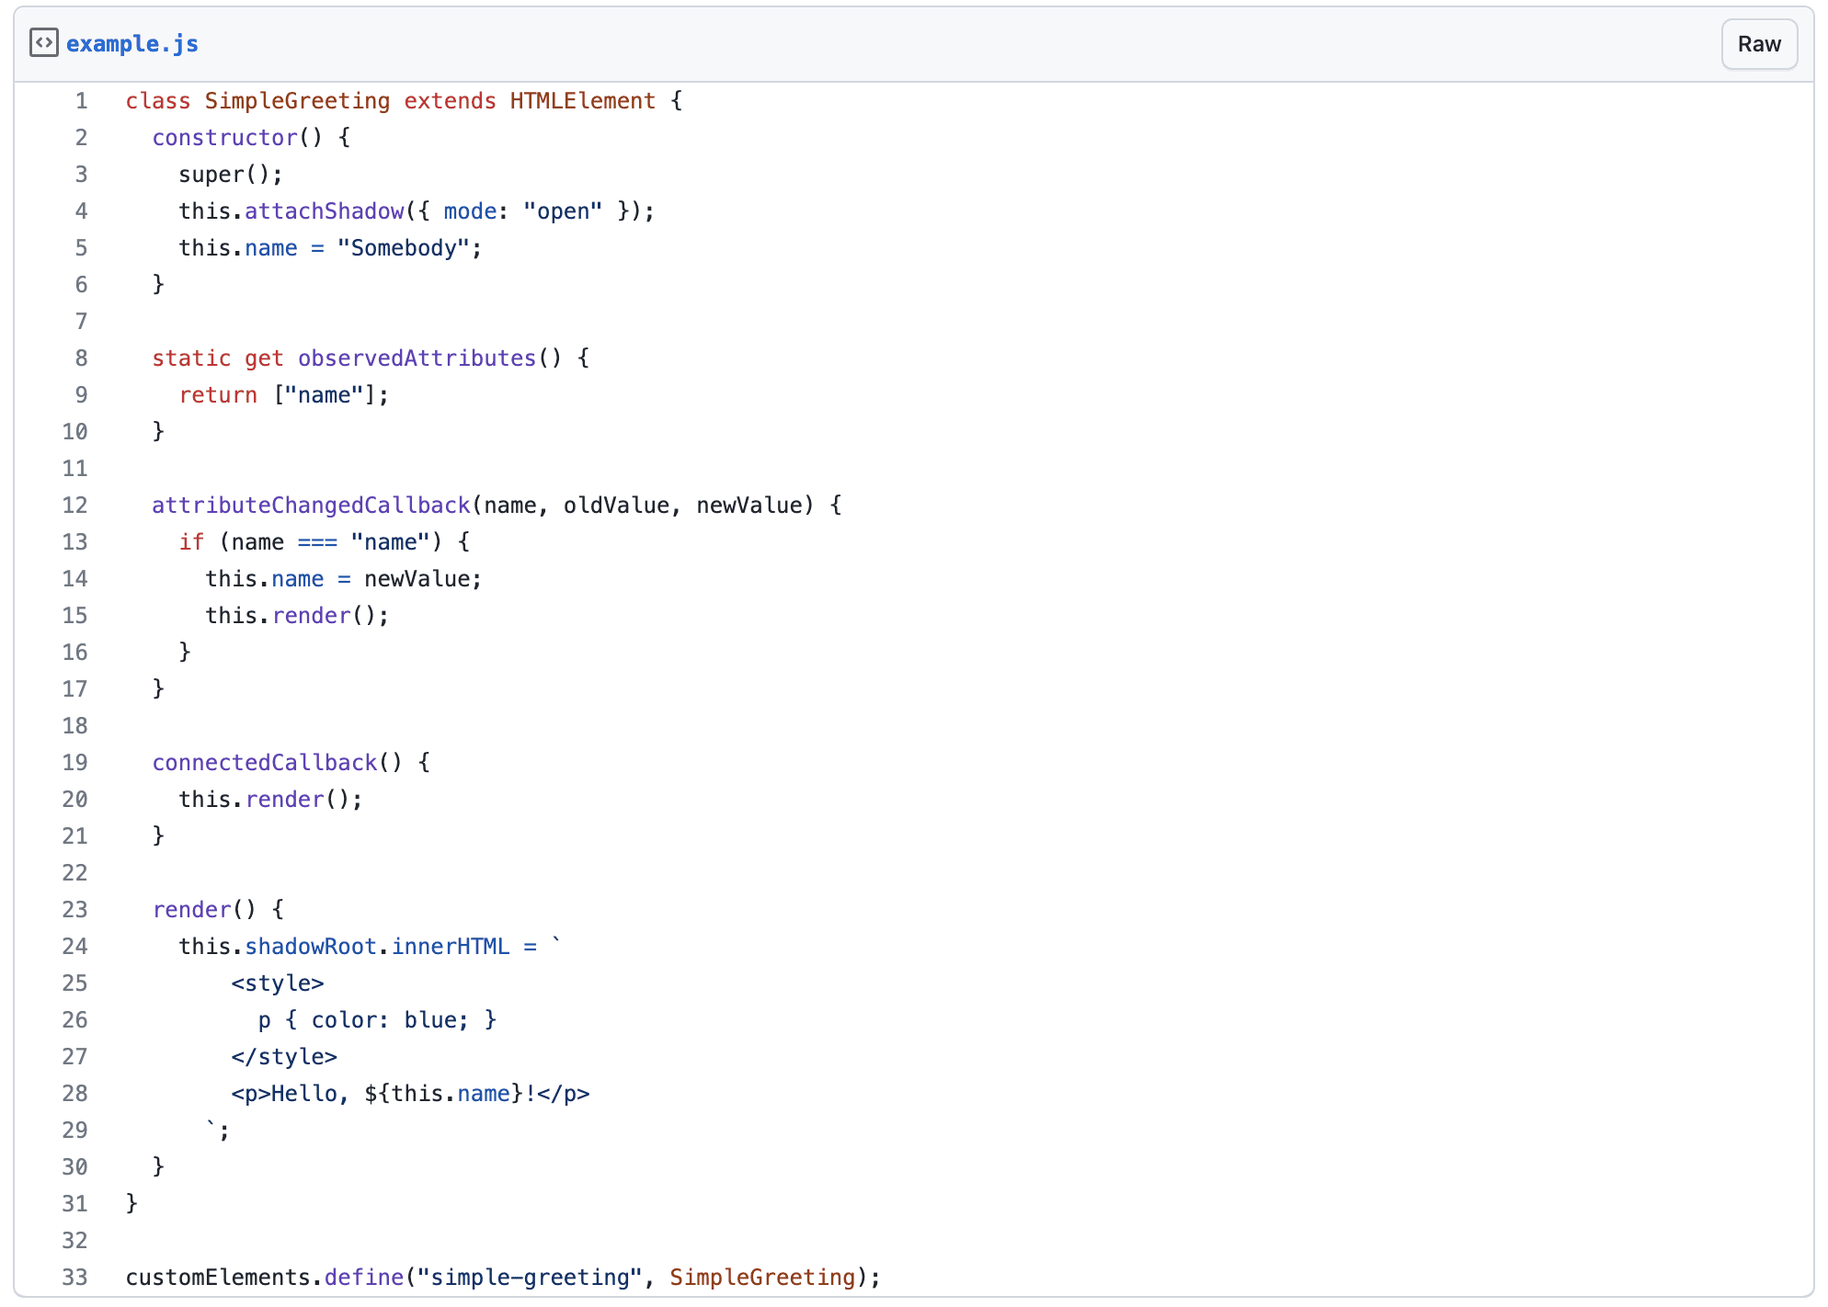
Task: Click the code file icon beside example.js
Action: pos(43,42)
